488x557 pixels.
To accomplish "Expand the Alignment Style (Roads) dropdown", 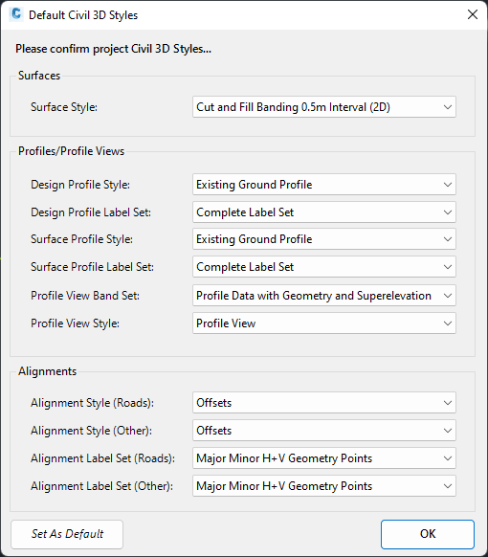I will point(324,403).
